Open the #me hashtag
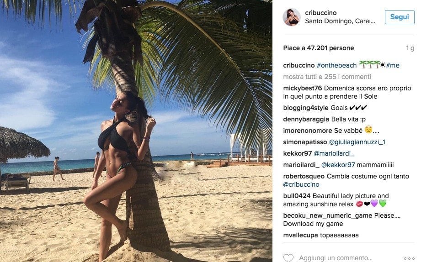The image size is (421, 262). pos(393,65)
